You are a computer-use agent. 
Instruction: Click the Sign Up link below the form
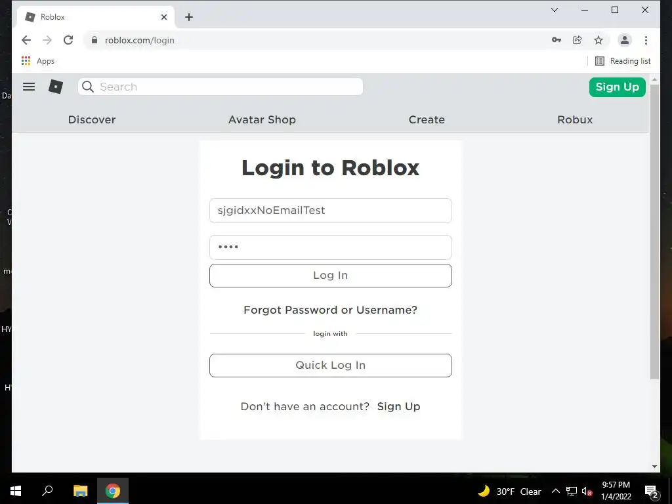click(398, 406)
